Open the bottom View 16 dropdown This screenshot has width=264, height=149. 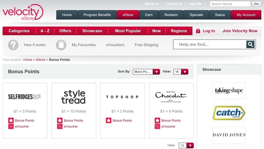pyautogui.click(x=186, y=145)
